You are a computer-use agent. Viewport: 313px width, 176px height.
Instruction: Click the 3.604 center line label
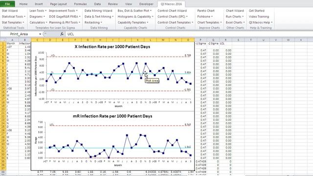pos(188,73)
